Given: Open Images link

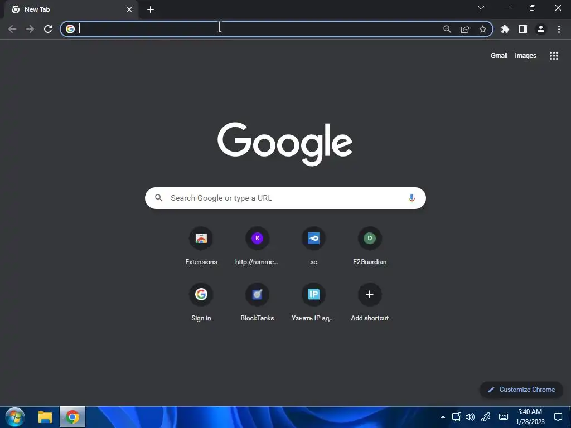Looking at the screenshot, I should point(525,56).
